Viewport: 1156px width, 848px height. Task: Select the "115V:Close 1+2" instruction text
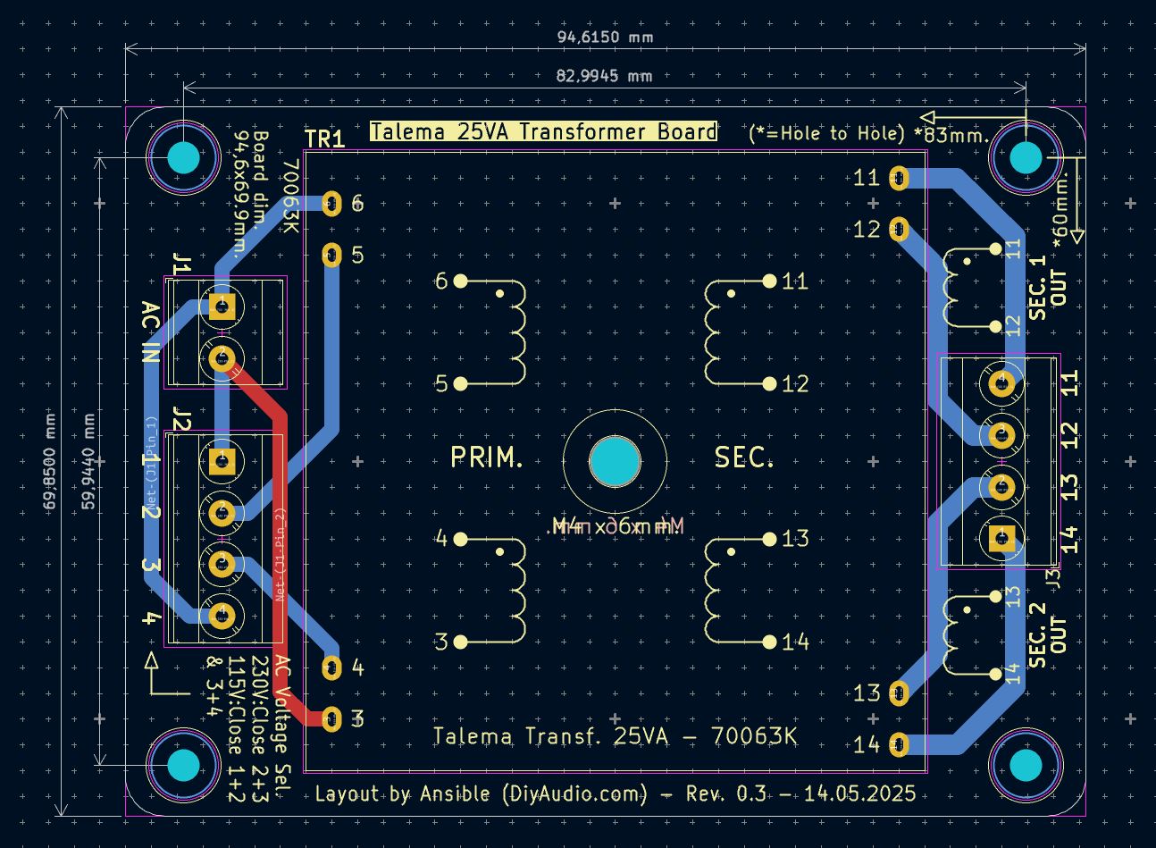click(237, 728)
